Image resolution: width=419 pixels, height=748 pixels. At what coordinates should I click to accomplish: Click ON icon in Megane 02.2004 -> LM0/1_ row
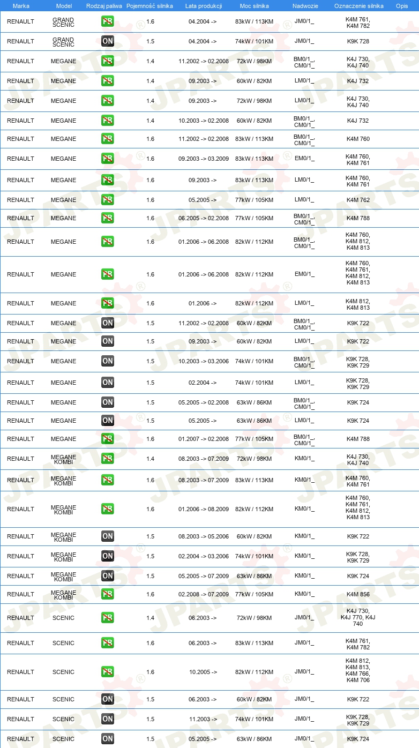[108, 383]
